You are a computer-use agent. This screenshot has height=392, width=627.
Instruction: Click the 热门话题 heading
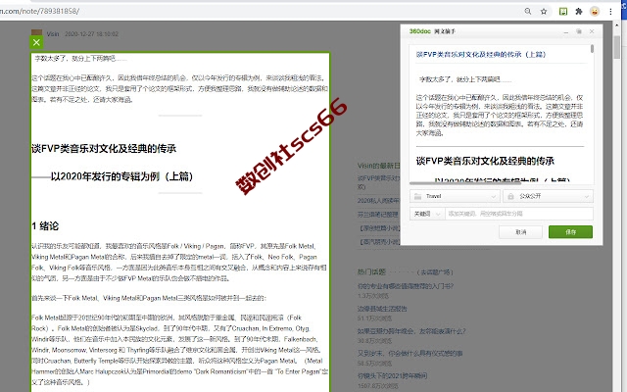pos(371,272)
